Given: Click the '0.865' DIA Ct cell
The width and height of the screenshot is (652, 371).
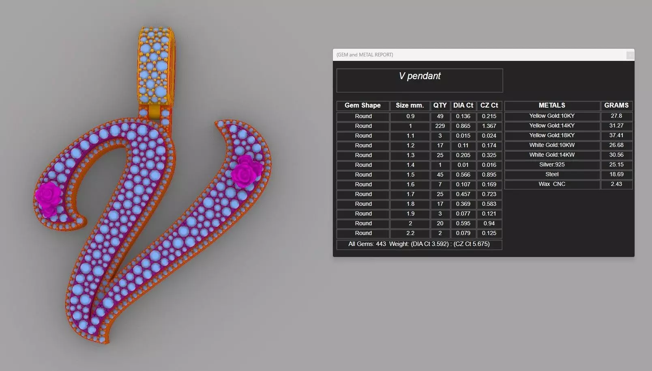Looking at the screenshot, I should [463, 126].
